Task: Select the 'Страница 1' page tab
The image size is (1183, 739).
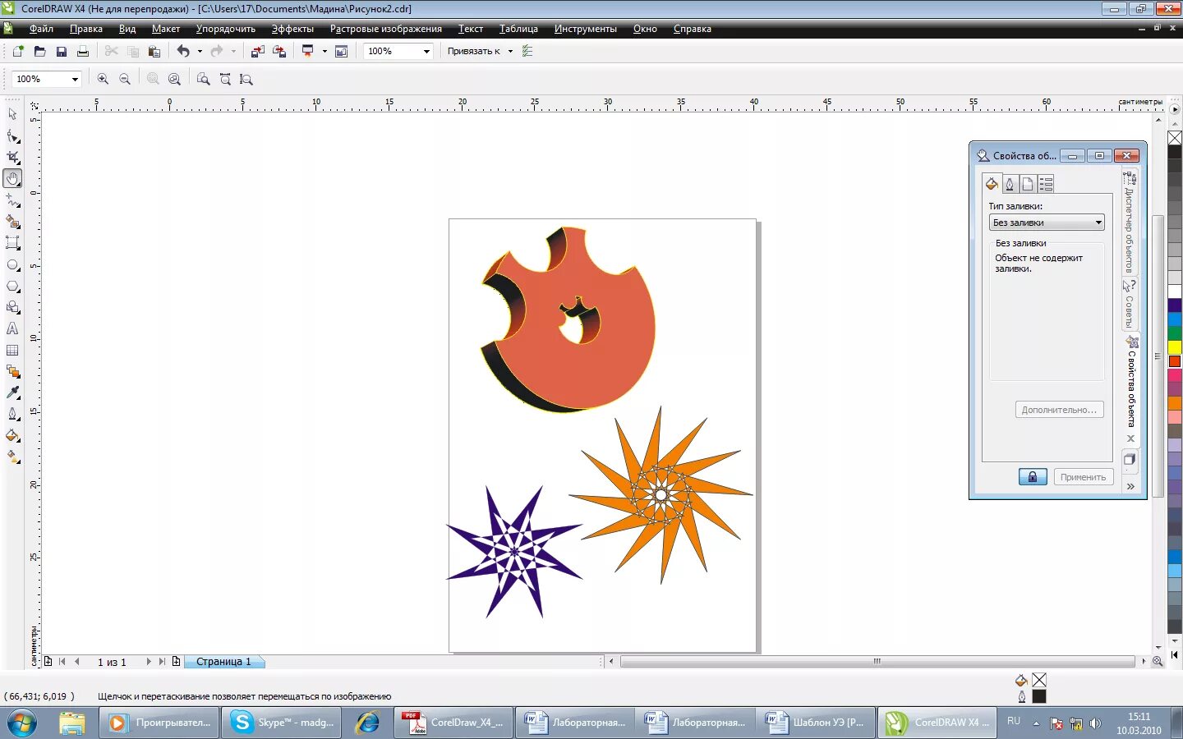Action: [x=223, y=662]
